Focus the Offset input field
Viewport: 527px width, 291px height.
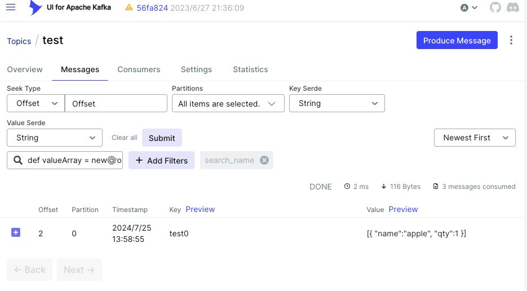(x=116, y=103)
